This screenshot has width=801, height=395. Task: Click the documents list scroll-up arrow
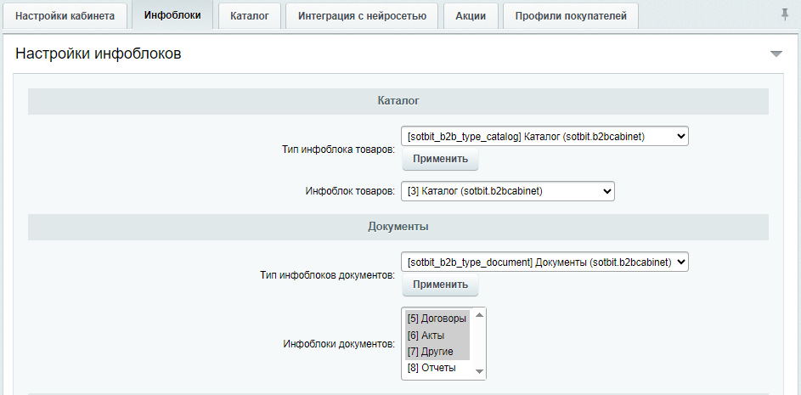479,315
